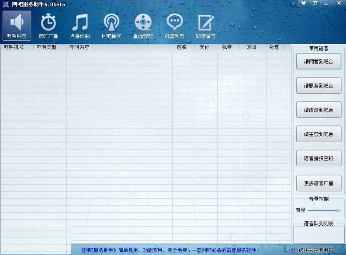The image size is (346, 255).
Task: Open the menu icon in title bar
Action: point(315,3)
